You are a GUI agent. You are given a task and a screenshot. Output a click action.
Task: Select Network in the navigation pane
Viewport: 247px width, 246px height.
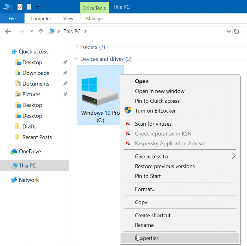coord(29,180)
